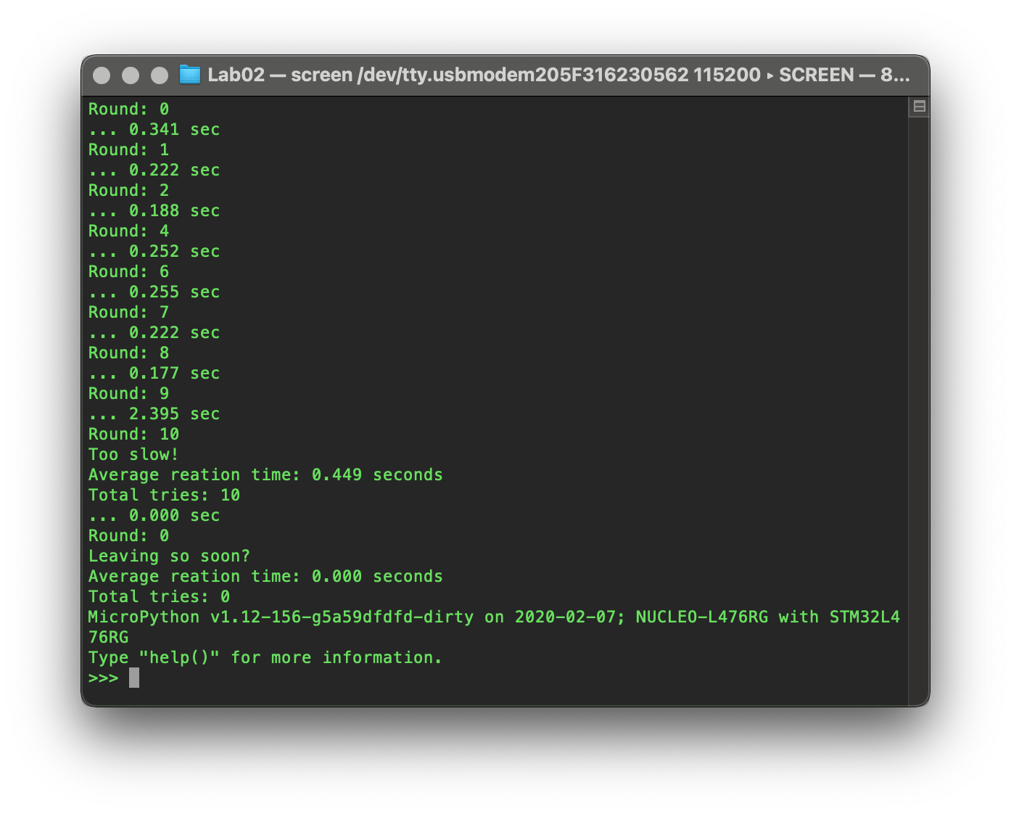This screenshot has height=814, width=1011.
Task: Zoom the window with the third gray button
Action: coord(160,75)
